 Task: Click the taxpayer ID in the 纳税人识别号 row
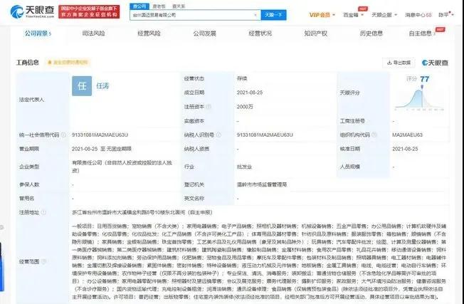pyautogui.click(x=265, y=135)
